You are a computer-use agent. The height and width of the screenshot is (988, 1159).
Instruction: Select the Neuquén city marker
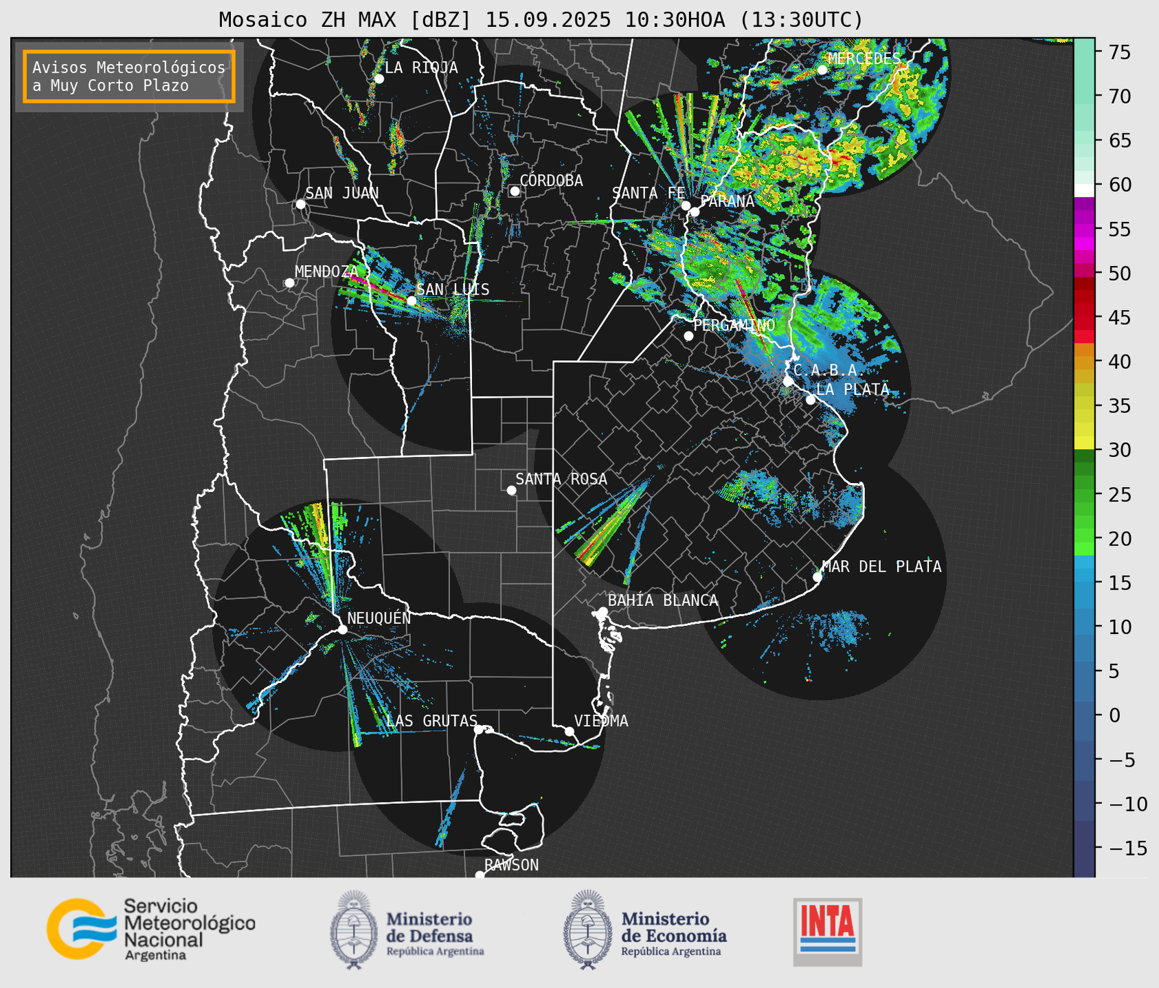(x=342, y=629)
